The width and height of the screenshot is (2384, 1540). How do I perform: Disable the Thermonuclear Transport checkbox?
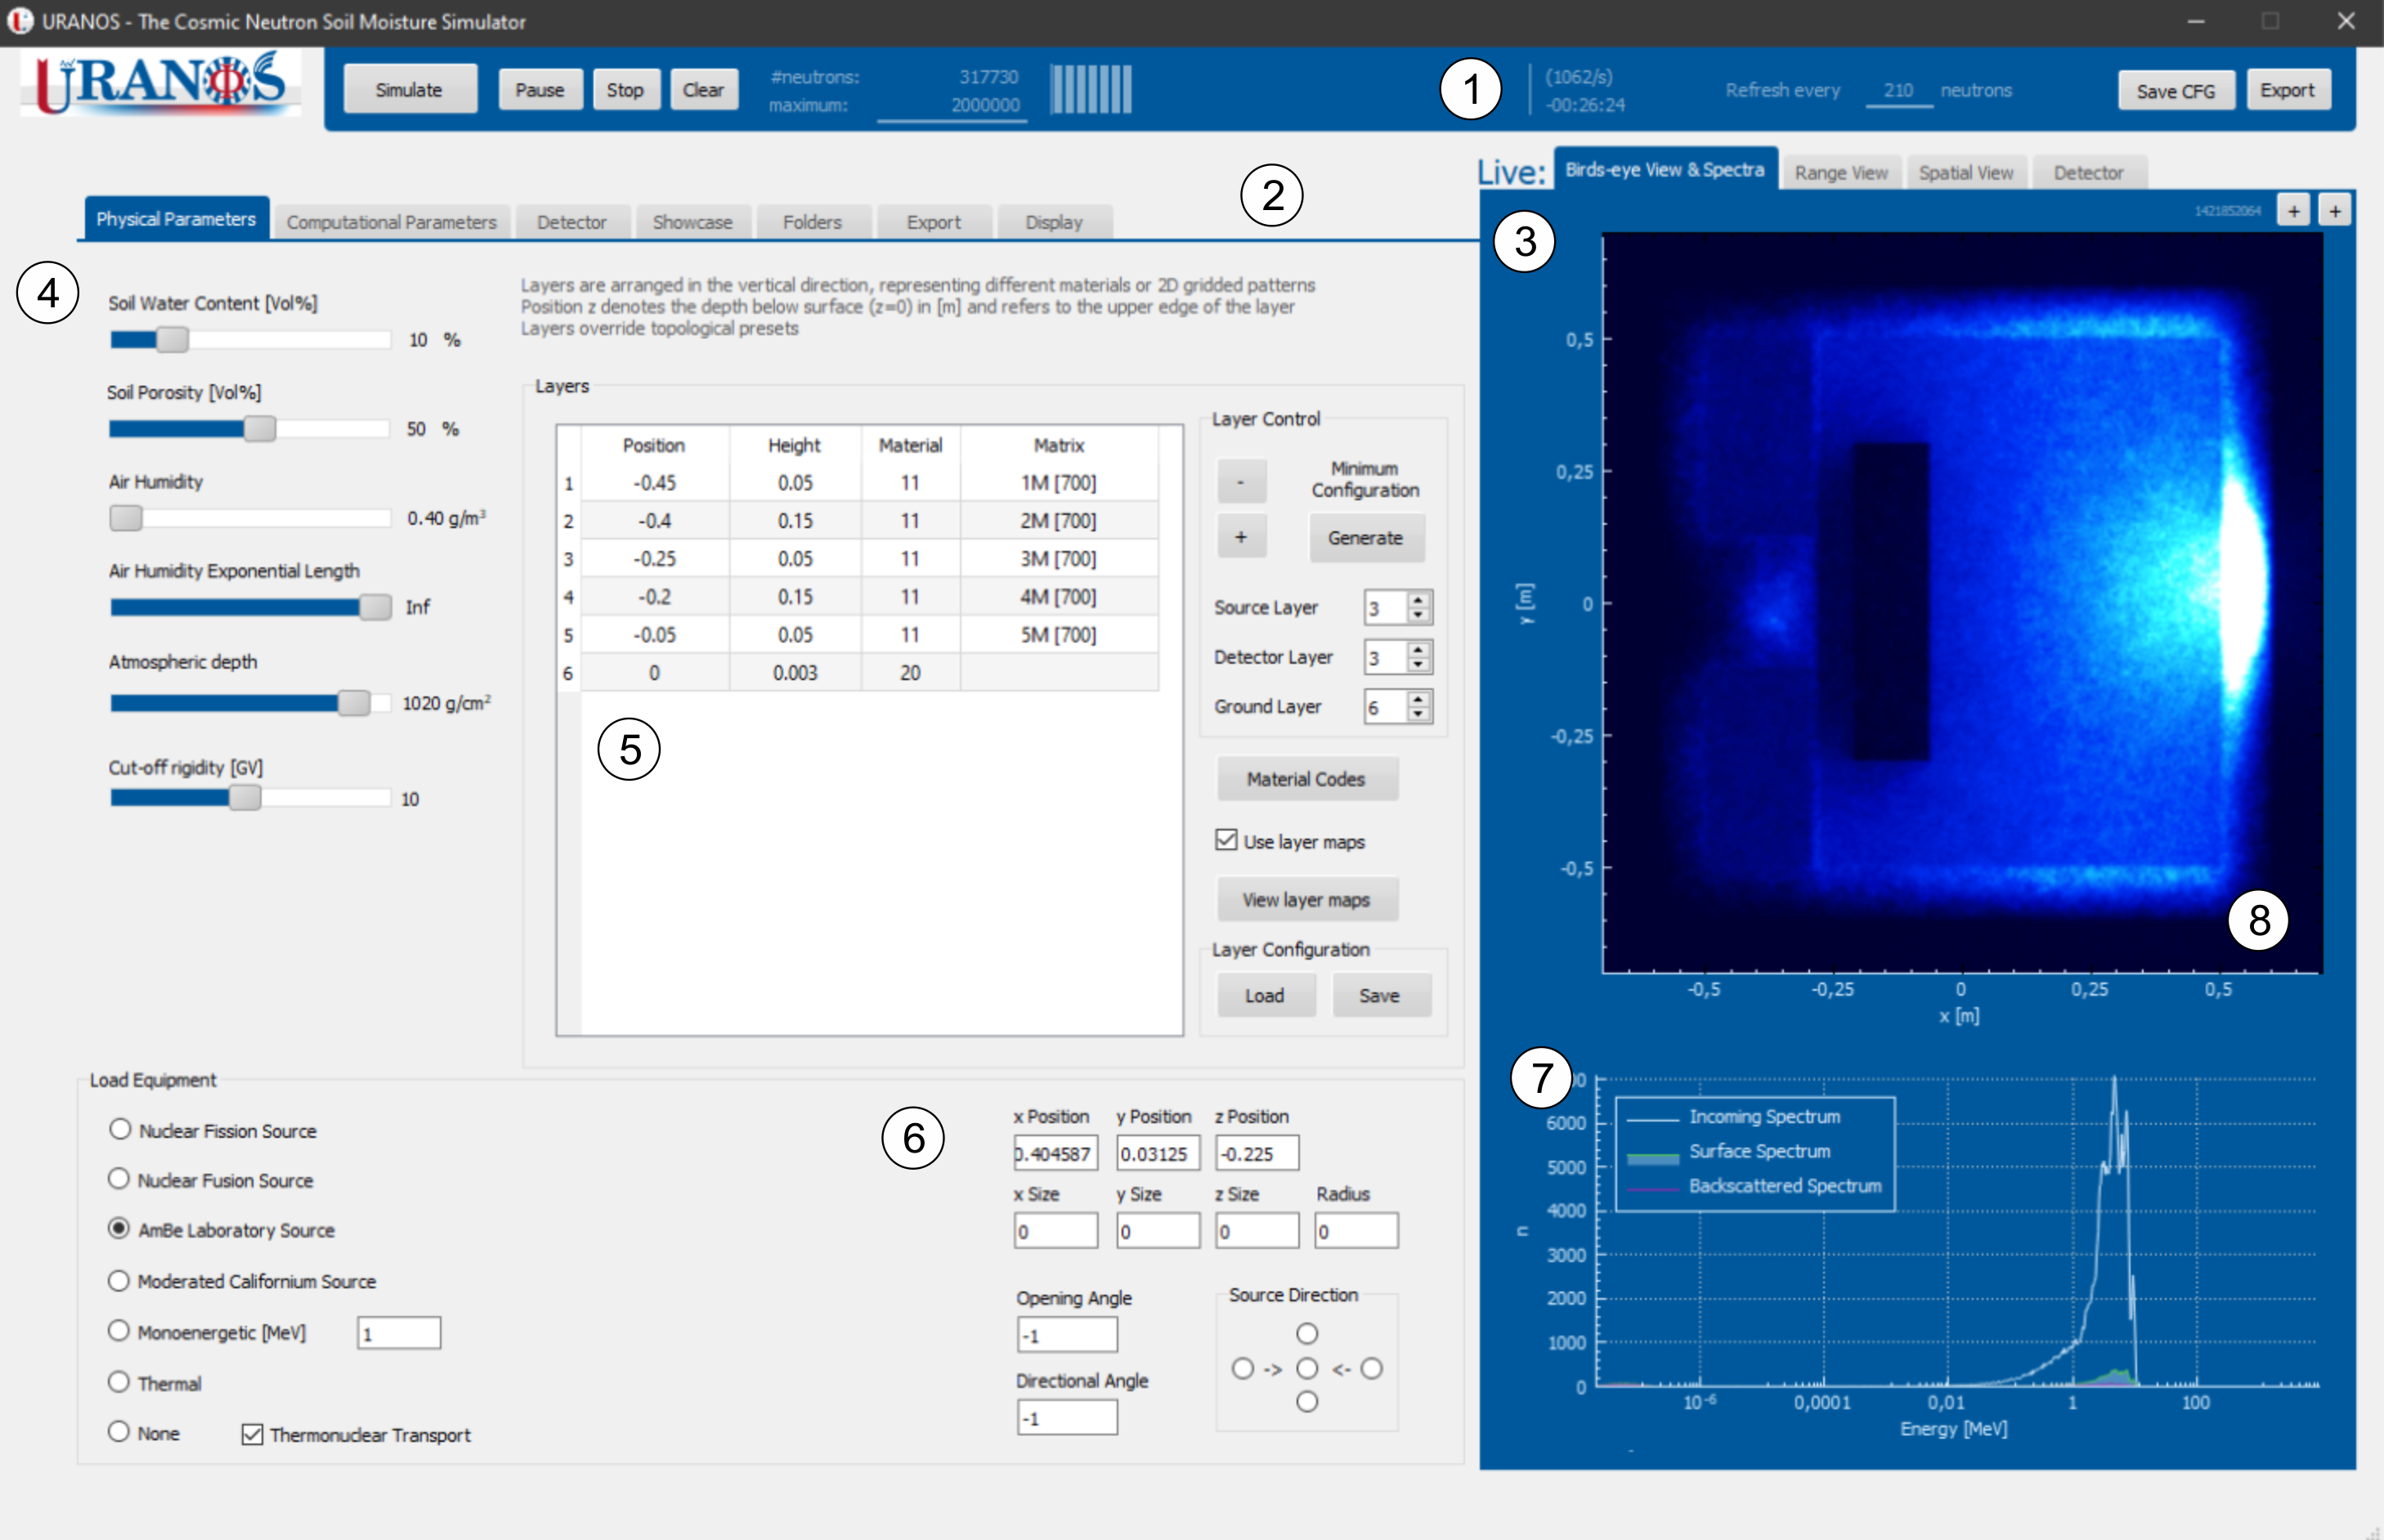point(252,1435)
